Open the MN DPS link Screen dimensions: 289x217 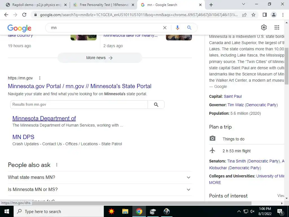[x=23, y=137]
